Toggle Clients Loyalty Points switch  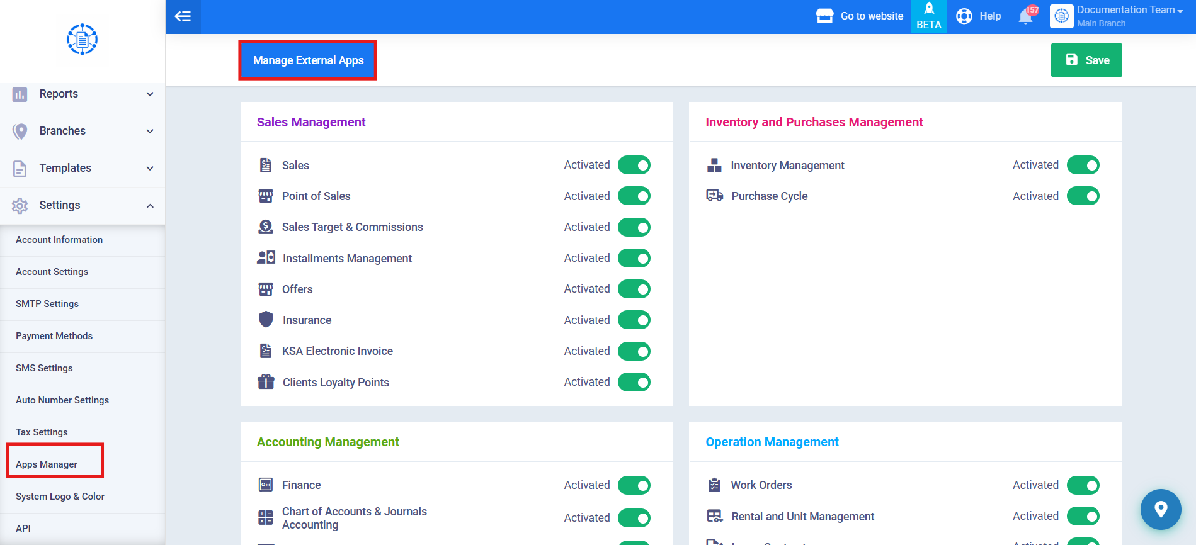click(634, 382)
